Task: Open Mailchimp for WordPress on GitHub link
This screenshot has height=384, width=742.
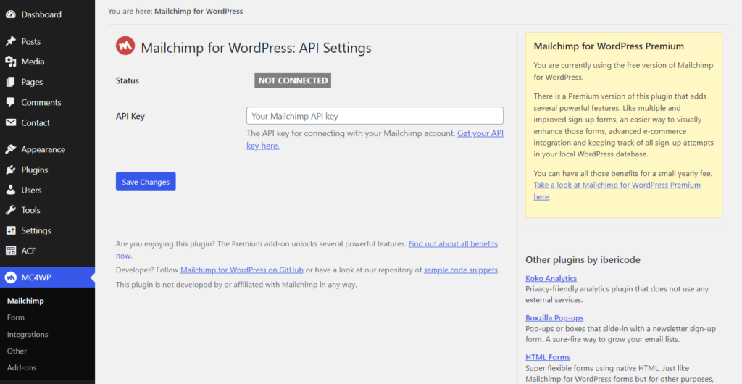Action: tap(242, 270)
